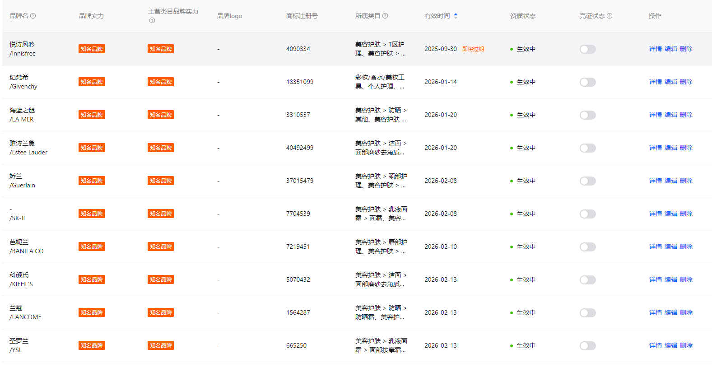The image size is (712, 372).
Task: Click the sort arrows beside 有效时间
Action: coord(456,16)
